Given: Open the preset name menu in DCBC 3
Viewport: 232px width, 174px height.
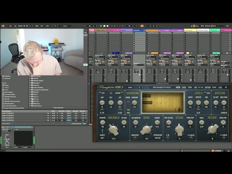Looking at the screenshot, I should pos(162,87).
